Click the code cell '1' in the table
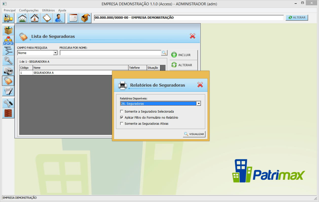 (26, 73)
